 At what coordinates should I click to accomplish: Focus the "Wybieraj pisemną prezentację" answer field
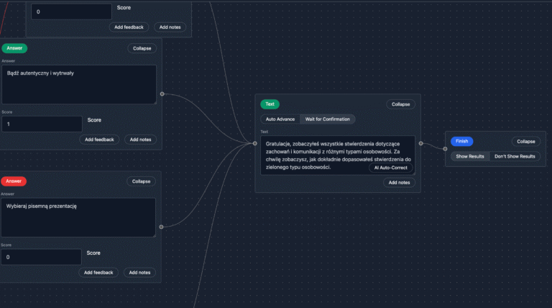pos(78,217)
